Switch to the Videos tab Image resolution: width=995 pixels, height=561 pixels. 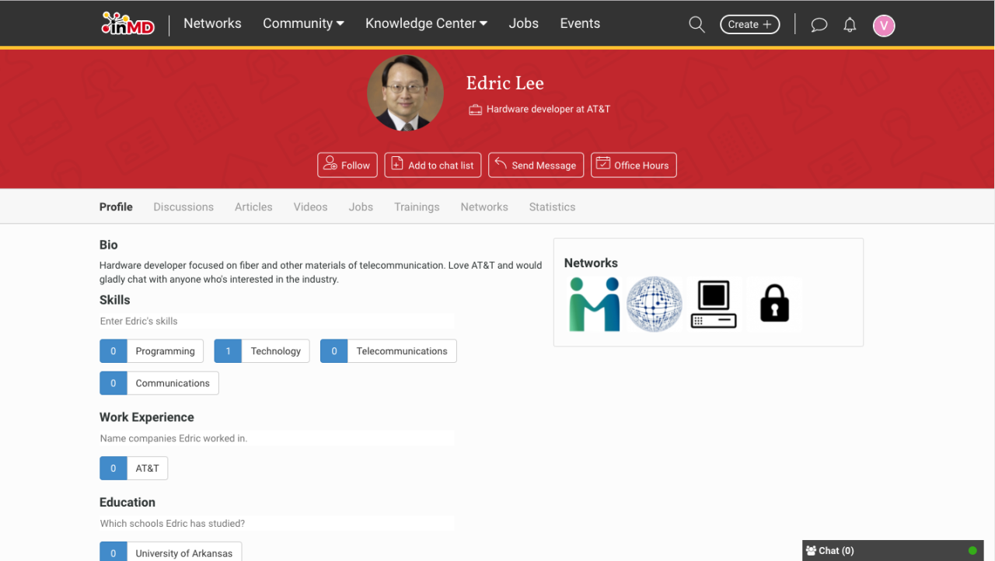click(x=310, y=207)
